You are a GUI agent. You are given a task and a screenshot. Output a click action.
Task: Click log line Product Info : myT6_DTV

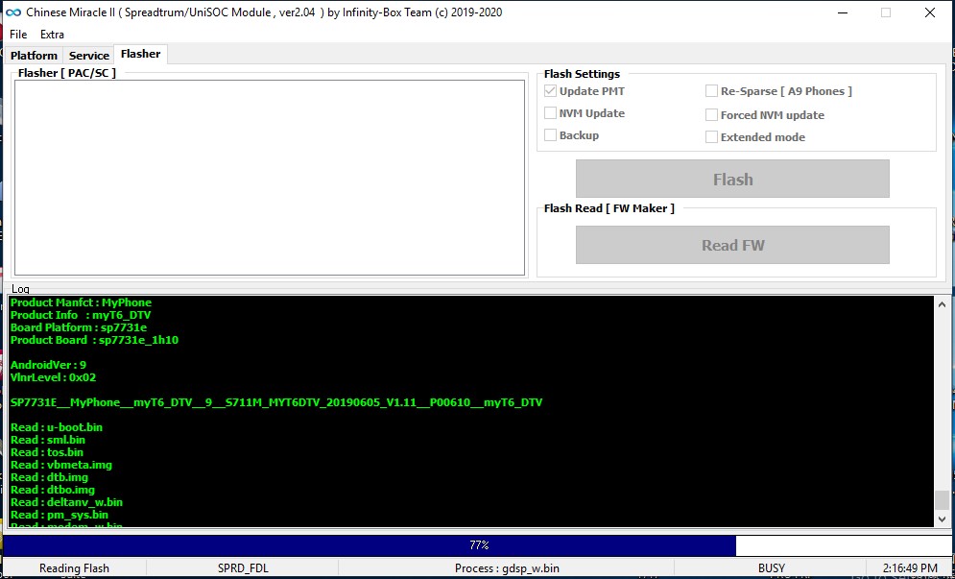[x=81, y=315]
